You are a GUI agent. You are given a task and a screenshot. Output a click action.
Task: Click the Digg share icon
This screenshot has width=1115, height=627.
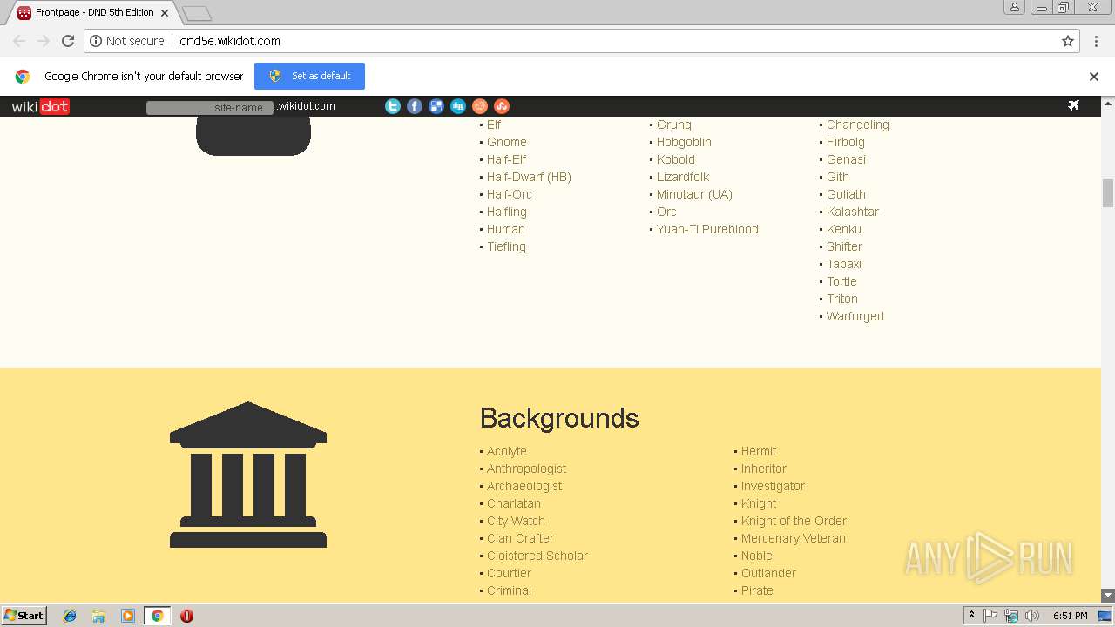pyautogui.click(x=458, y=106)
